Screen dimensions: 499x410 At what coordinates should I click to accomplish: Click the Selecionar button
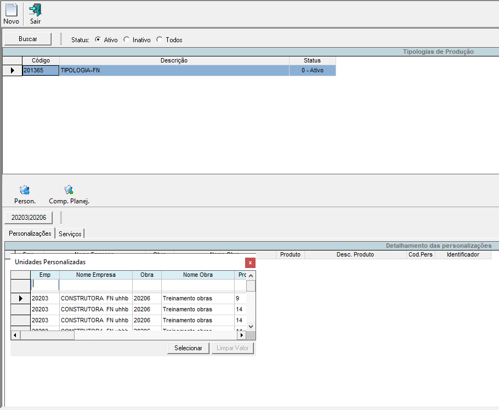coord(188,348)
